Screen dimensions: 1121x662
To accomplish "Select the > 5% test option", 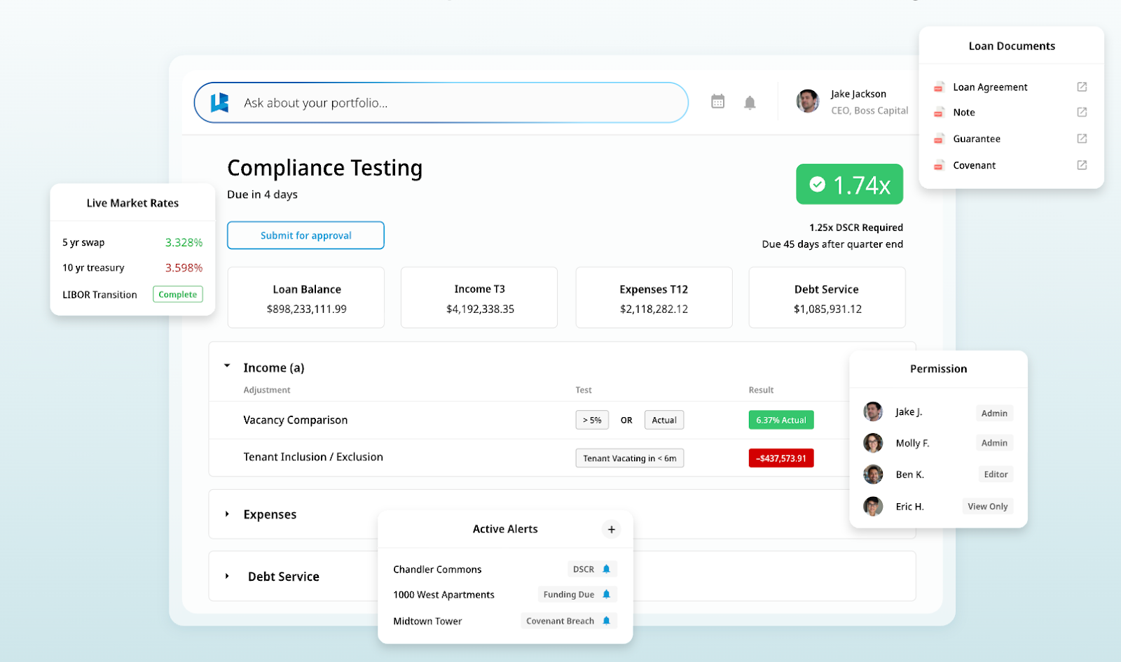I will click(x=592, y=420).
